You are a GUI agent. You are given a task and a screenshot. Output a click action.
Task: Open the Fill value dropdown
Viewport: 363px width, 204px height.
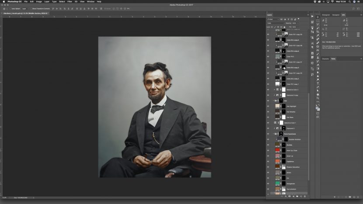point(297,27)
